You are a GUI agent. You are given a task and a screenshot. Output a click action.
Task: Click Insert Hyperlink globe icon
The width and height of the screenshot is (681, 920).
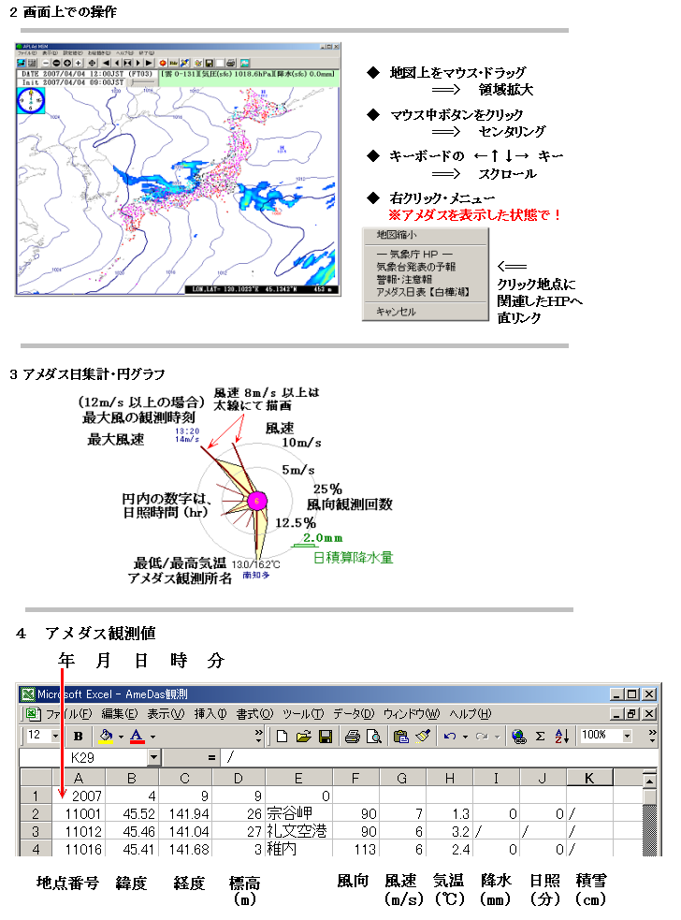(x=518, y=736)
